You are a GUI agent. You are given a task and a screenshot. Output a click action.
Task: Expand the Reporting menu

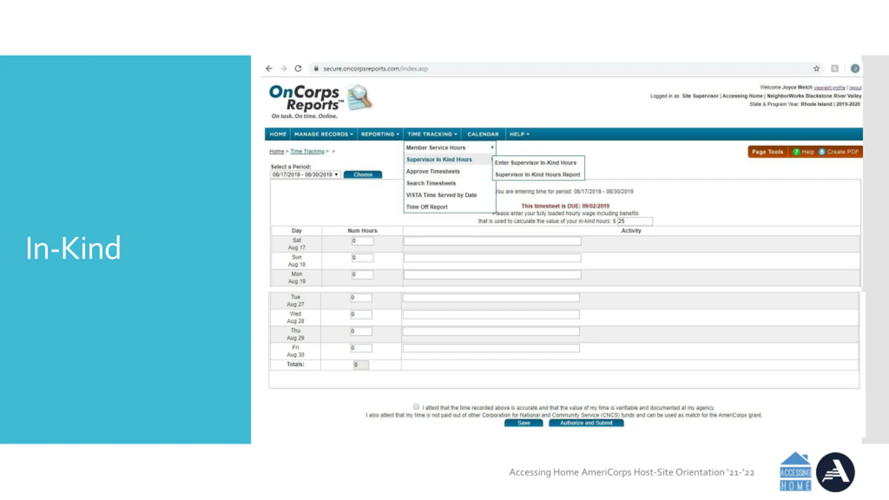click(x=380, y=134)
